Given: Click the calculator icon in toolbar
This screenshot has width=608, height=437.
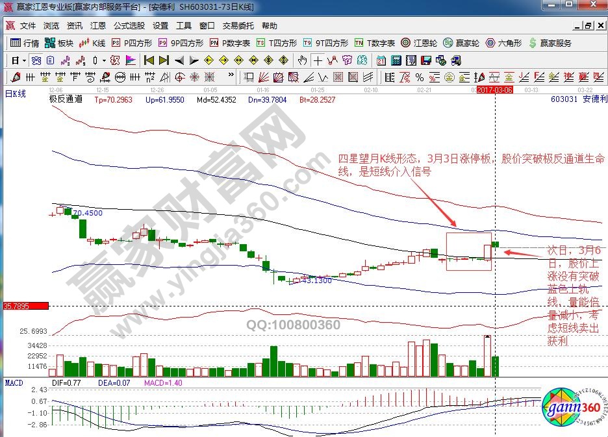Looking at the screenshot, I should 396,60.
